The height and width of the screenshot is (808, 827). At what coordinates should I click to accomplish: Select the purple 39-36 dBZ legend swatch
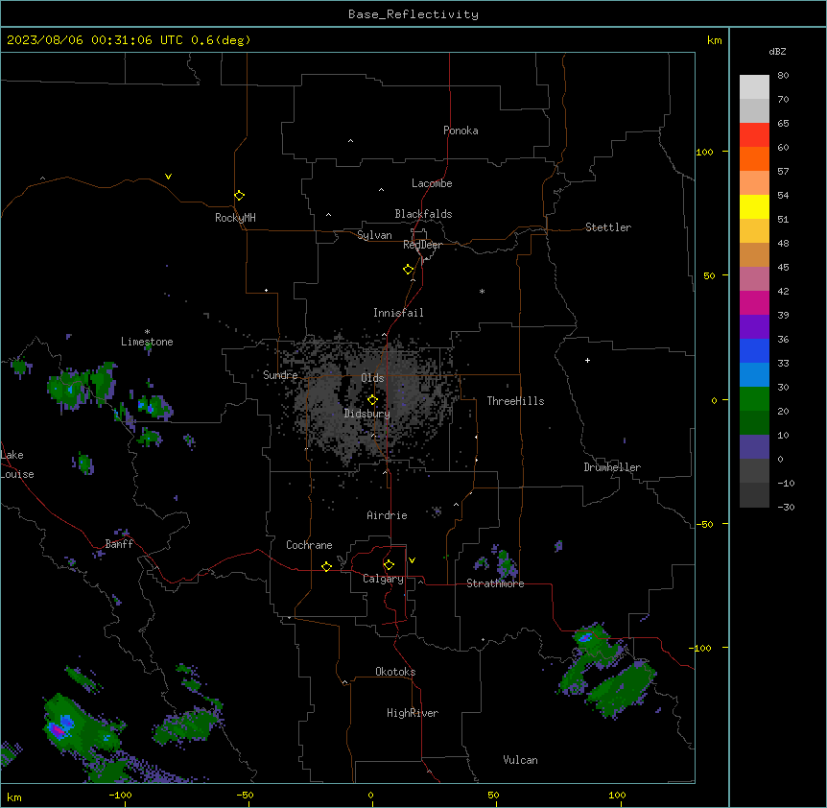click(x=754, y=327)
